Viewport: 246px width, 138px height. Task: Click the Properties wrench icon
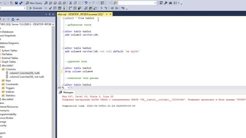166,3
